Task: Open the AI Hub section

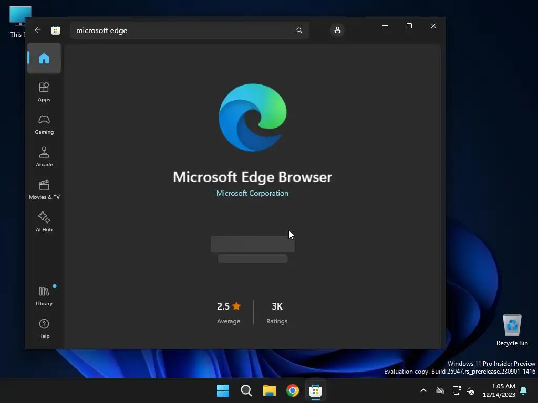Action: (44, 222)
